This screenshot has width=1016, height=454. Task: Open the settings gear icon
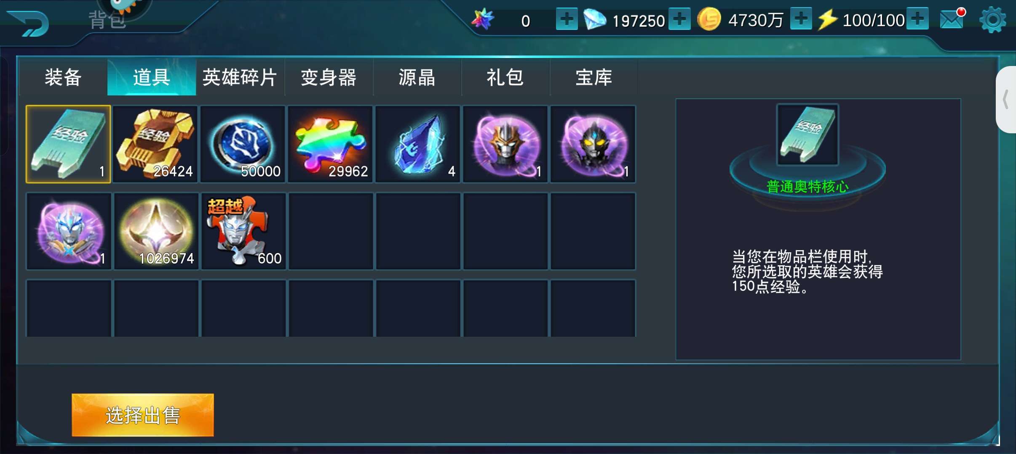992,20
